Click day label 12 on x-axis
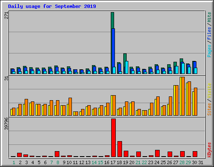 pyautogui.click(x=82, y=162)
